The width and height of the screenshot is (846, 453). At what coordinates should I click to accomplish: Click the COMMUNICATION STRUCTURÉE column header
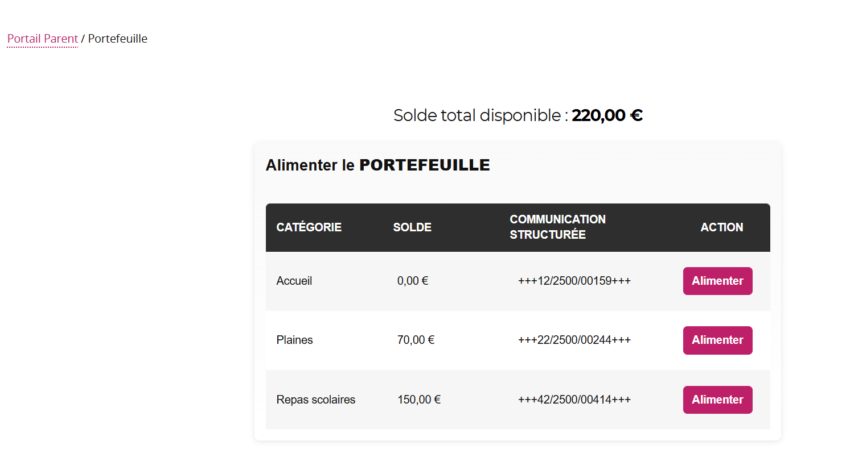[x=558, y=227]
